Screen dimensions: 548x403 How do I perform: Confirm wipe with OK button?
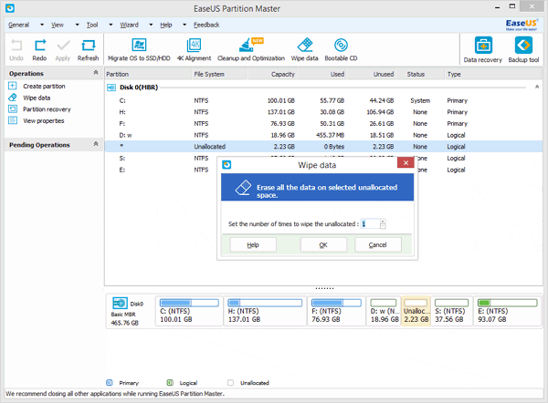pyautogui.click(x=323, y=245)
